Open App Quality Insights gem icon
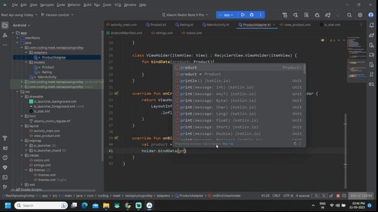378x212 pixels. tap(5, 167)
